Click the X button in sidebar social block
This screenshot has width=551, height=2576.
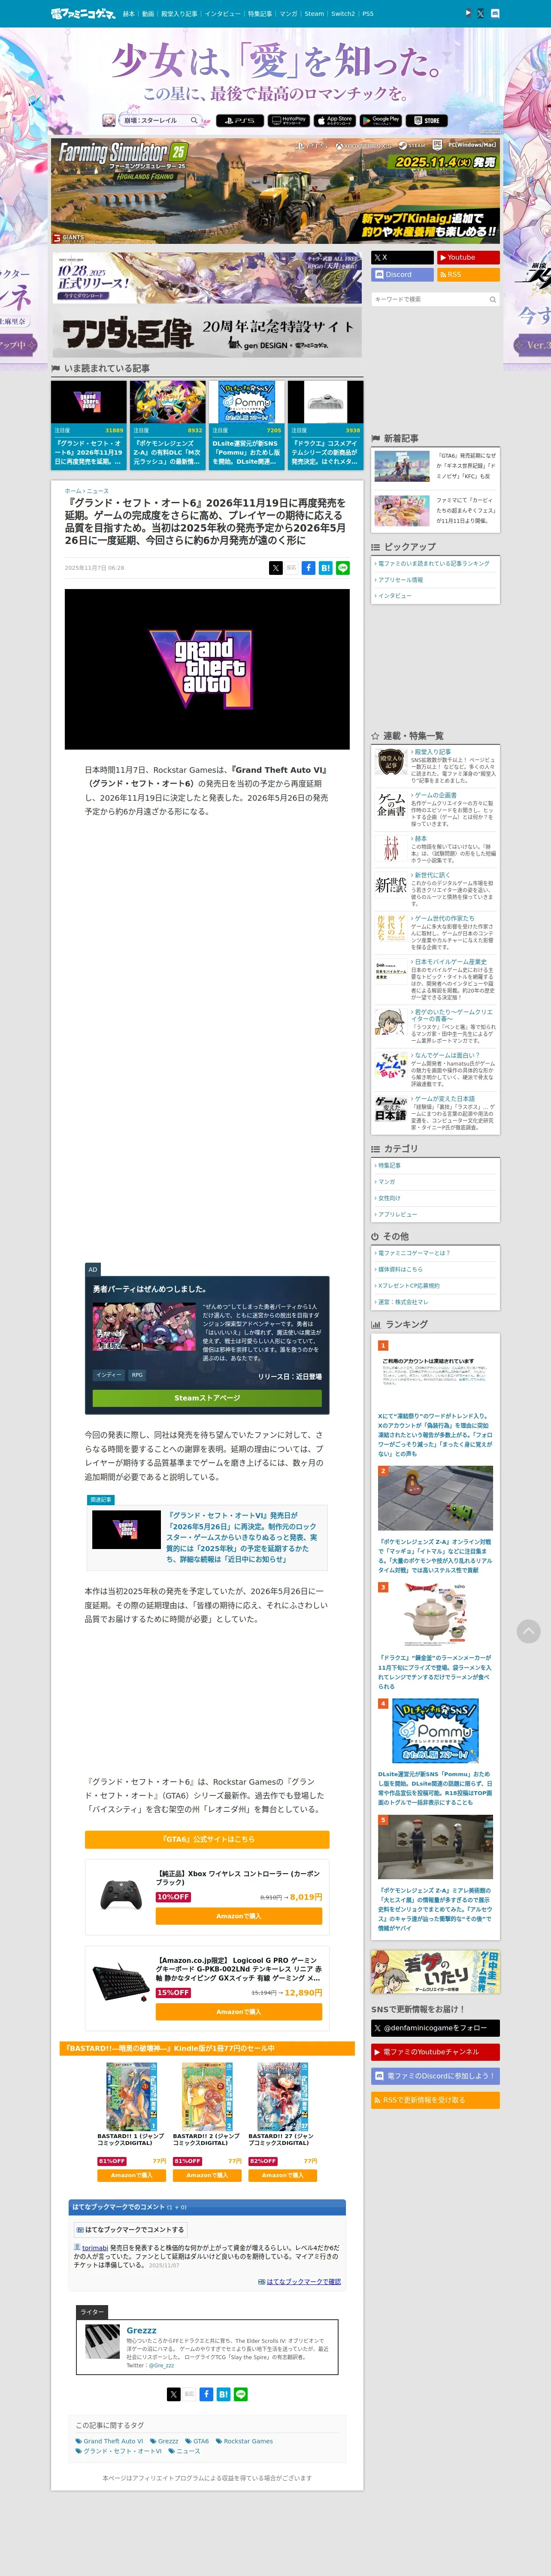point(402,257)
